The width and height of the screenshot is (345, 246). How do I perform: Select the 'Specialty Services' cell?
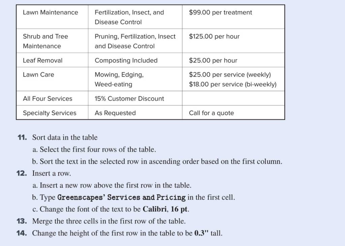click(x=52, y=112)
